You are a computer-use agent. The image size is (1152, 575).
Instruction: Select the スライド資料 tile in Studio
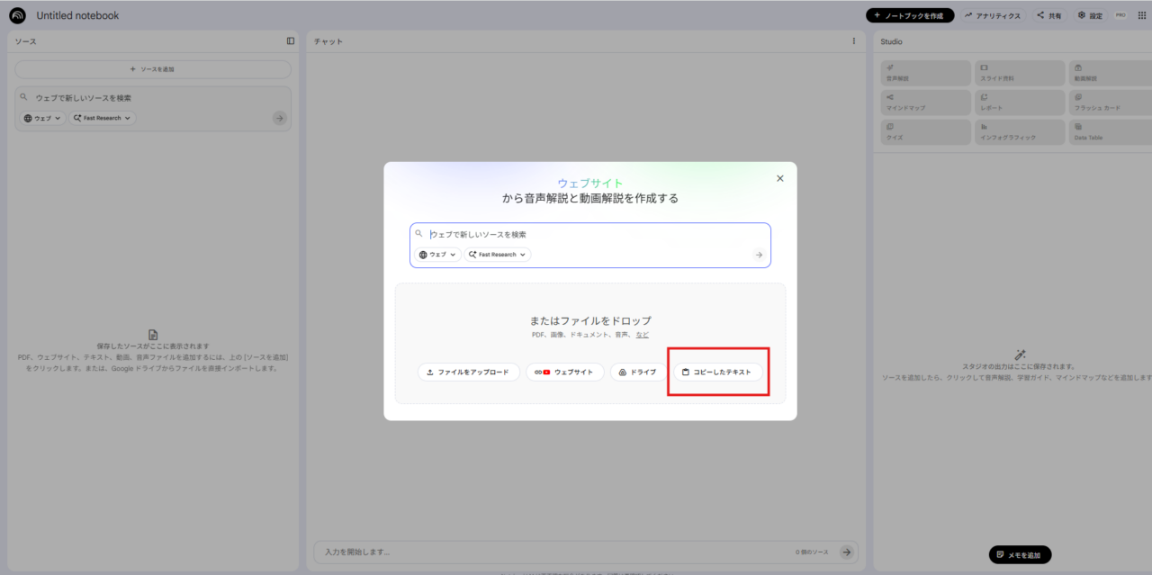(1019, 73)
